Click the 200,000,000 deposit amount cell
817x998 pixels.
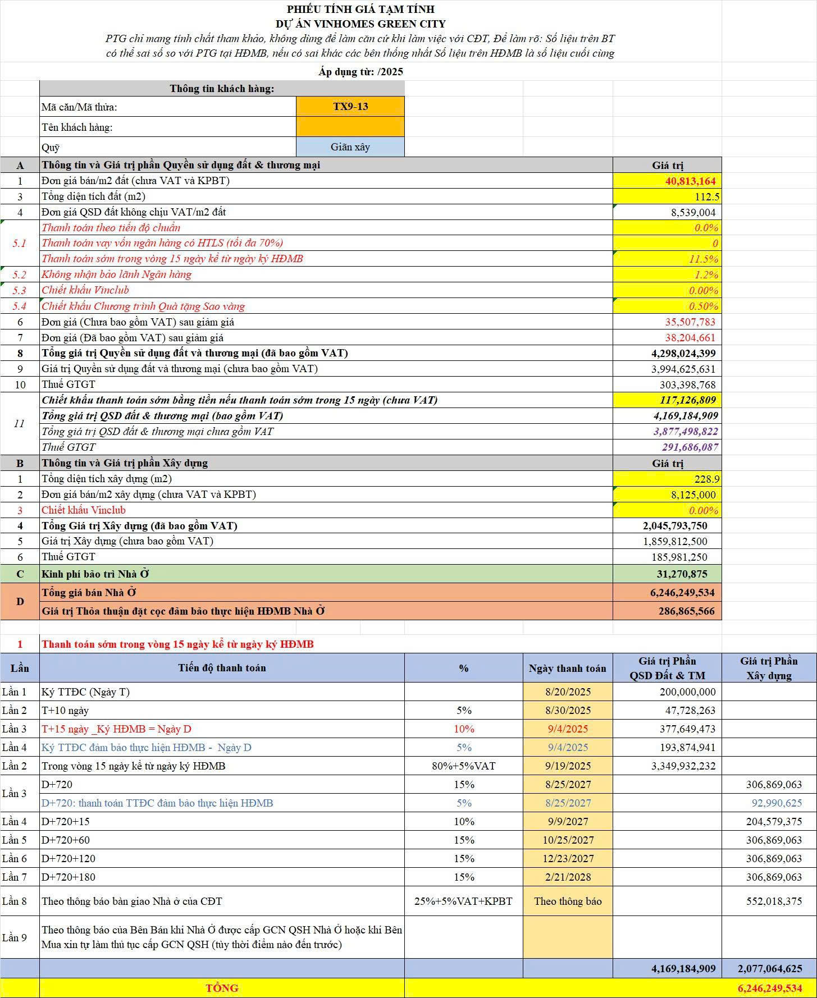click(x=667, y=692)
